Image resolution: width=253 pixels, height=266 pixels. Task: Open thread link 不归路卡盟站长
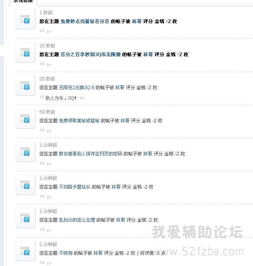pyautogui.click(x=75, y=187)
